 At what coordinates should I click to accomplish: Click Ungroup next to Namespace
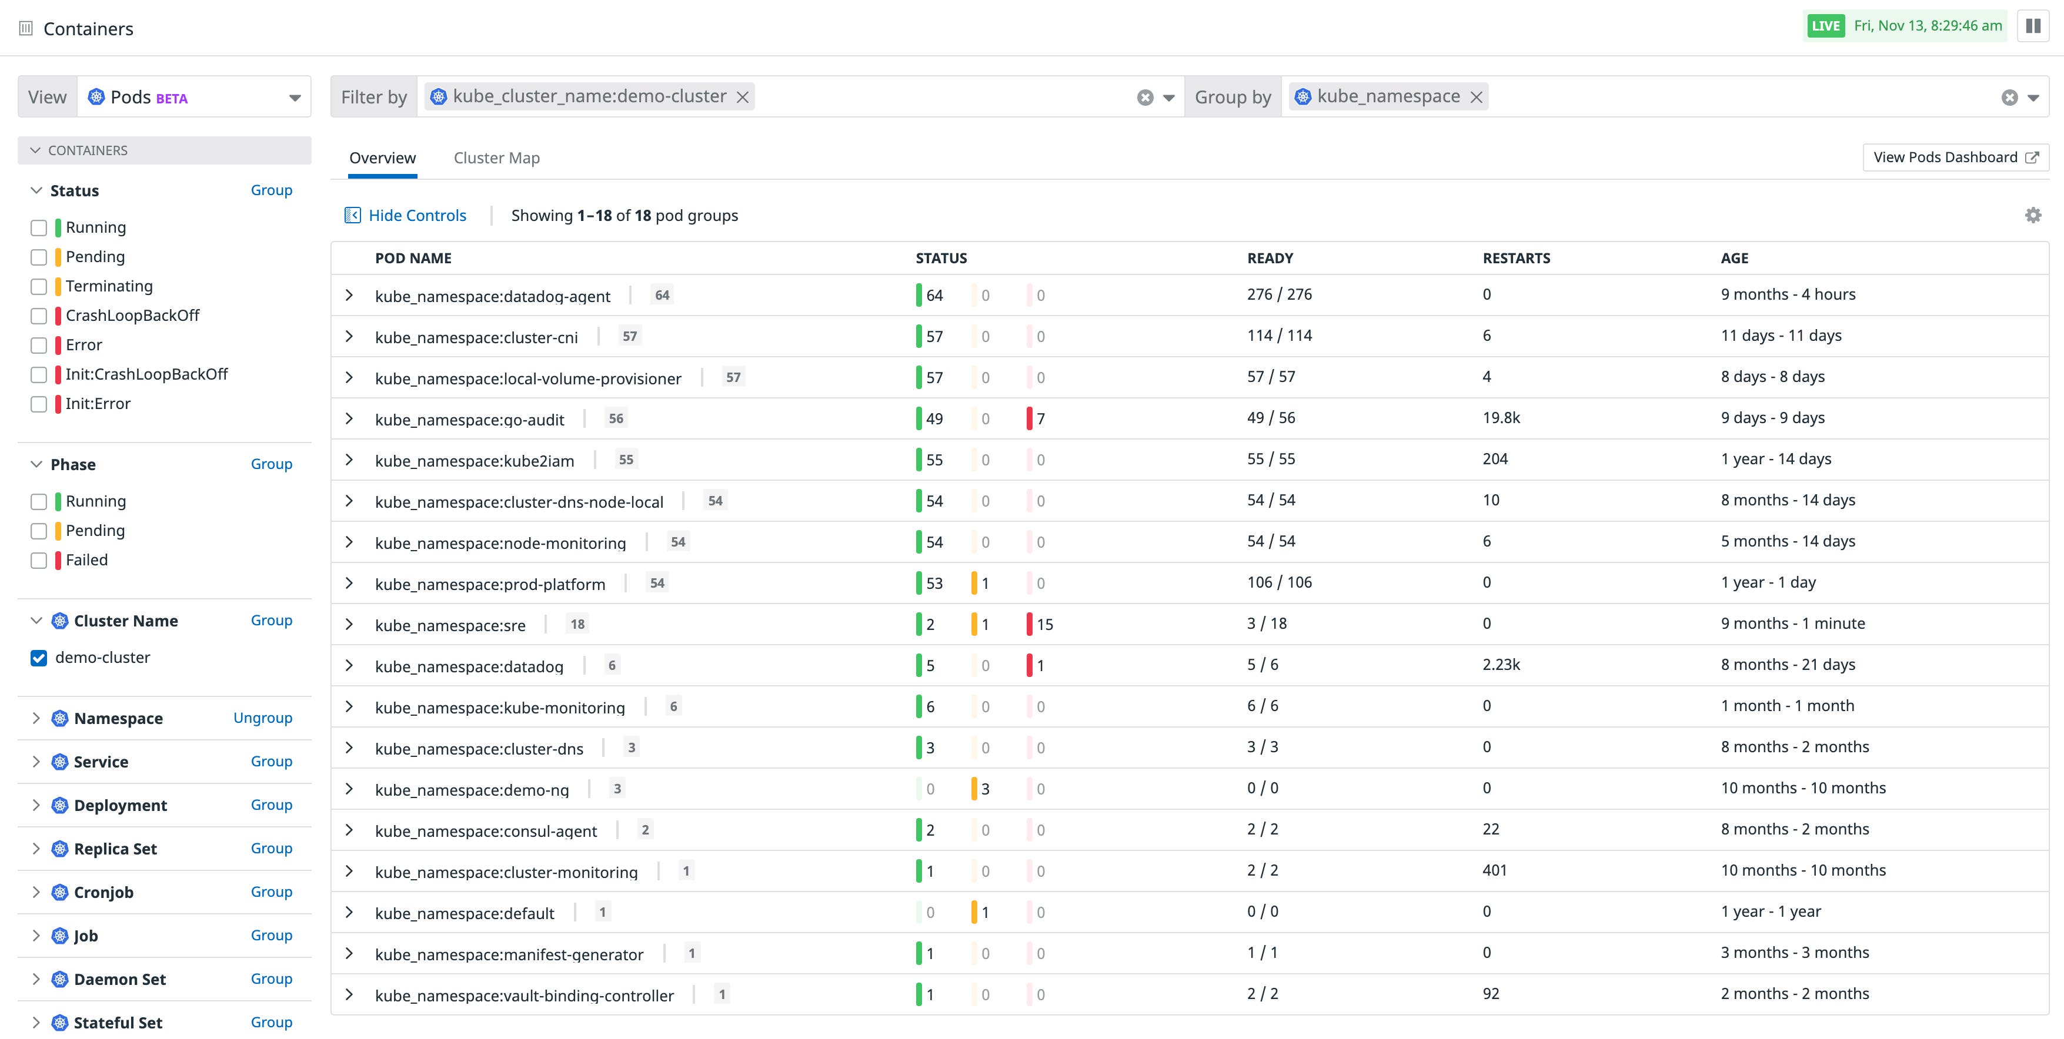coord(263,717)
